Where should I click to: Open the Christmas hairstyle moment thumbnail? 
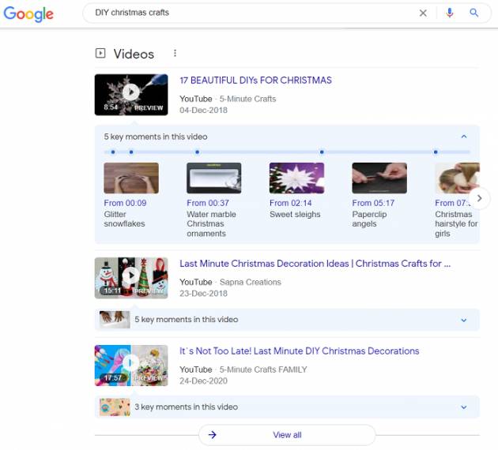[457, 178]
